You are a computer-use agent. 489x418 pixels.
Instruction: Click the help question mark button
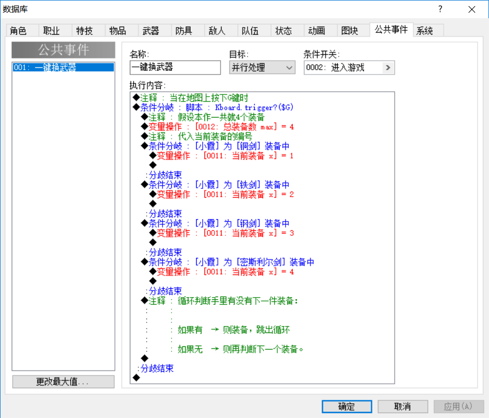pyautogui.click(x=440, y=9)
